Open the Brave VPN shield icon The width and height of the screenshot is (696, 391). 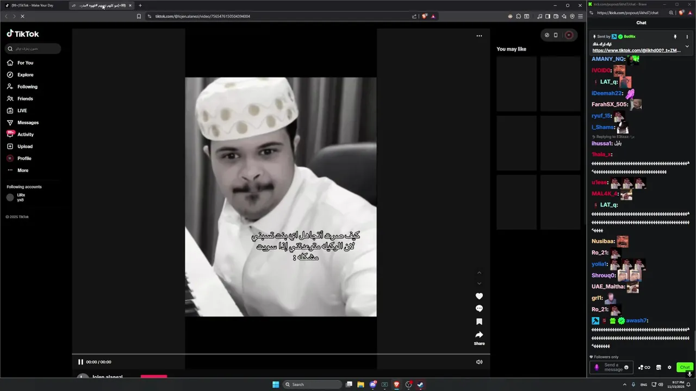(x=572, y=16)
